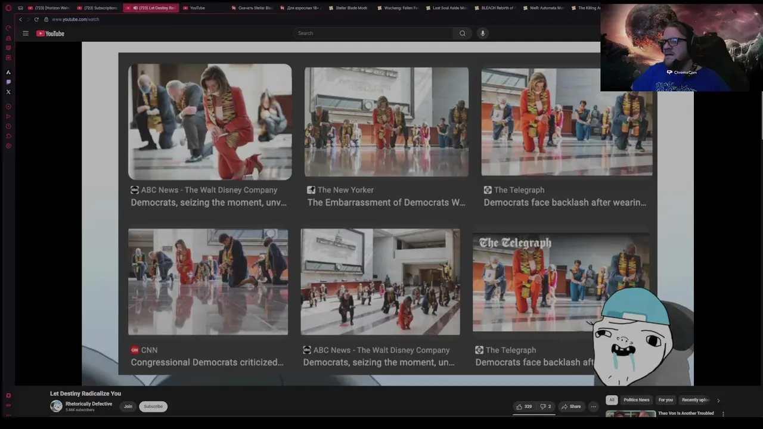Screen dimensions: 763x429
Task: Focus the YouTube search field
Action: tap(374, 33)
